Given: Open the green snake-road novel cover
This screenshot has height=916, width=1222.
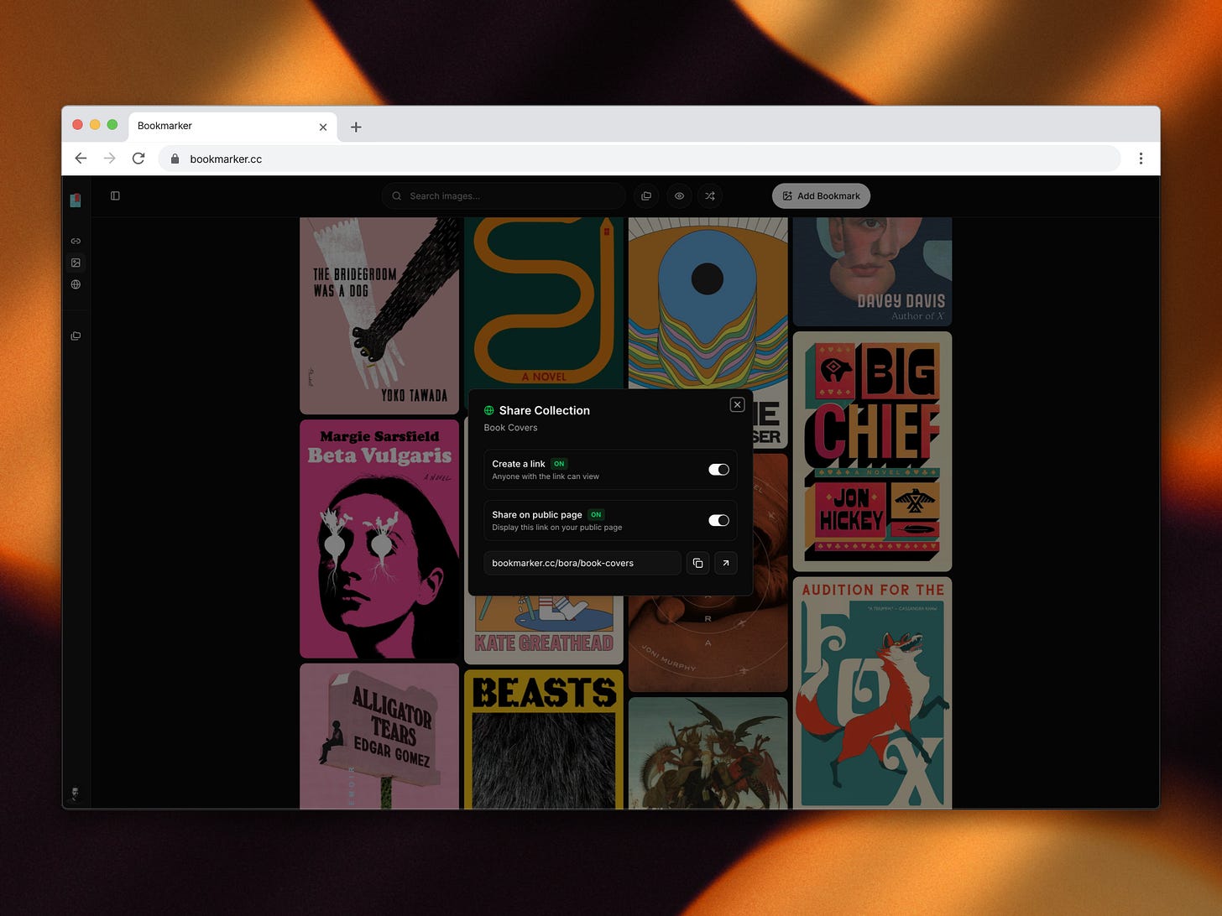Looking at the screenshot, I should (544, 302).
